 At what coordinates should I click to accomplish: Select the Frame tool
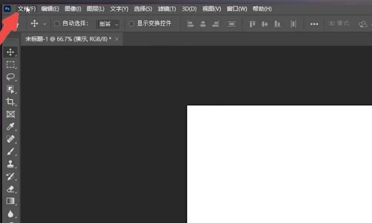(x=11, y=114)
